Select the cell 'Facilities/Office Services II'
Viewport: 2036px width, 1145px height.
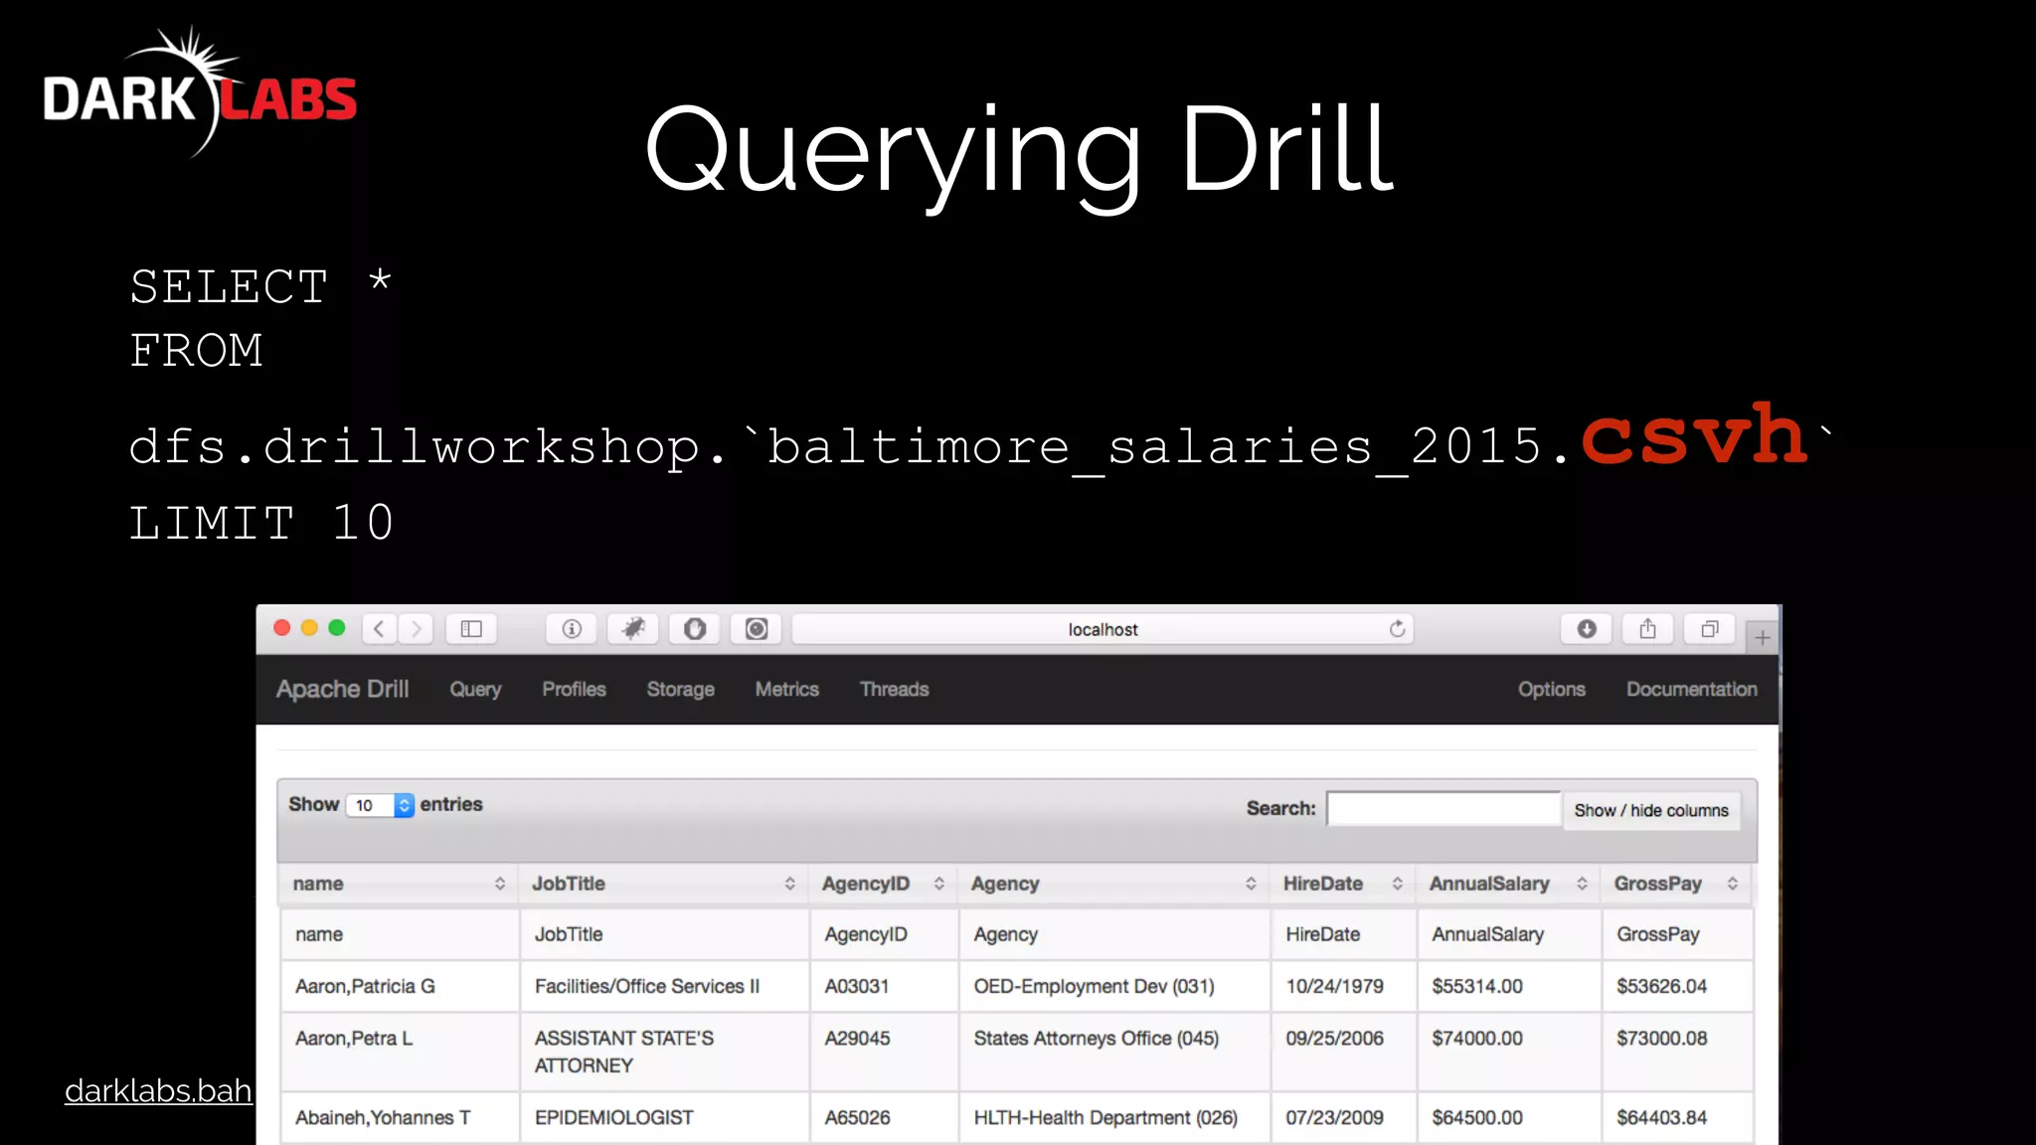click(x=664, y=986)
